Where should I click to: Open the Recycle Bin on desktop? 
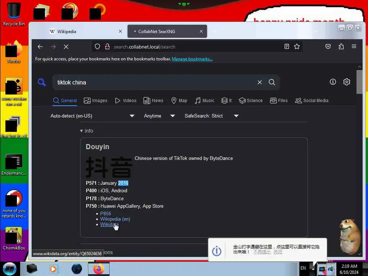pyautogui.click(x=14, y=14)
